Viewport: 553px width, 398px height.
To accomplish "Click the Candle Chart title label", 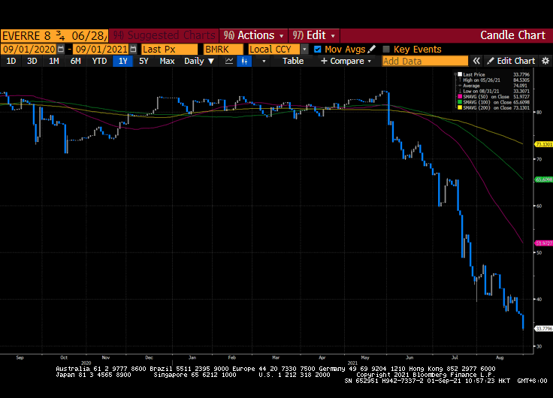I will coord(512,35).
